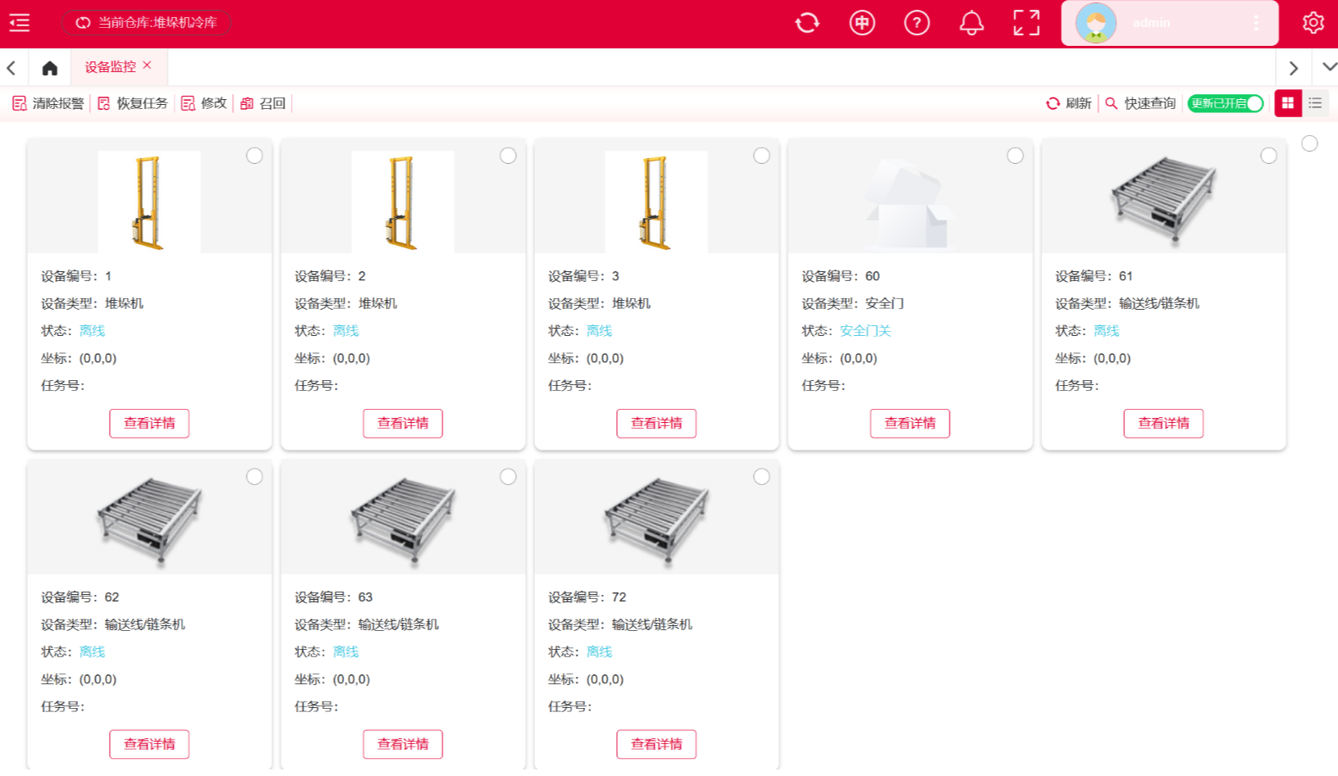Select grid card view icon
This screenshot has width=1338, height=776.
pyautogui.click(x=1288, y=103)
